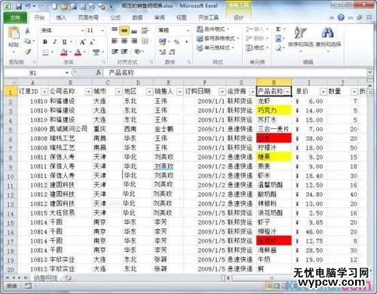The image size is (377, 294).
Task: Select the cell 三合一麦片
Action: 274,129
